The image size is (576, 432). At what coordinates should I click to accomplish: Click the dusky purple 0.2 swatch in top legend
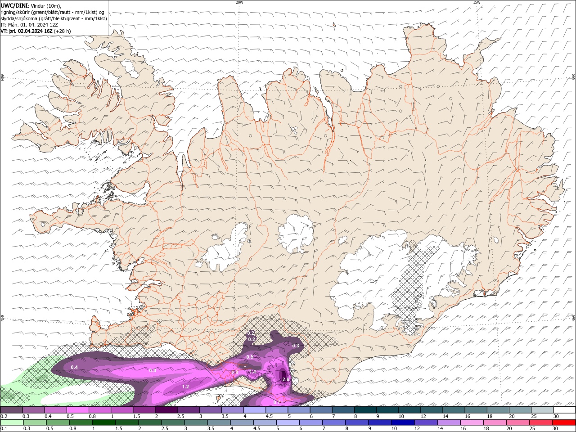[11, 410]
